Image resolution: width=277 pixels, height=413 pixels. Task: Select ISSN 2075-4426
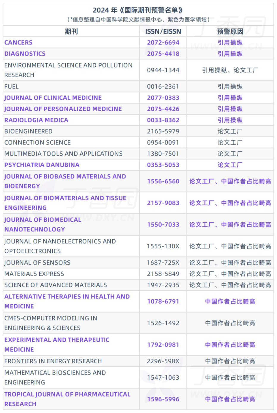pos(163,109)
